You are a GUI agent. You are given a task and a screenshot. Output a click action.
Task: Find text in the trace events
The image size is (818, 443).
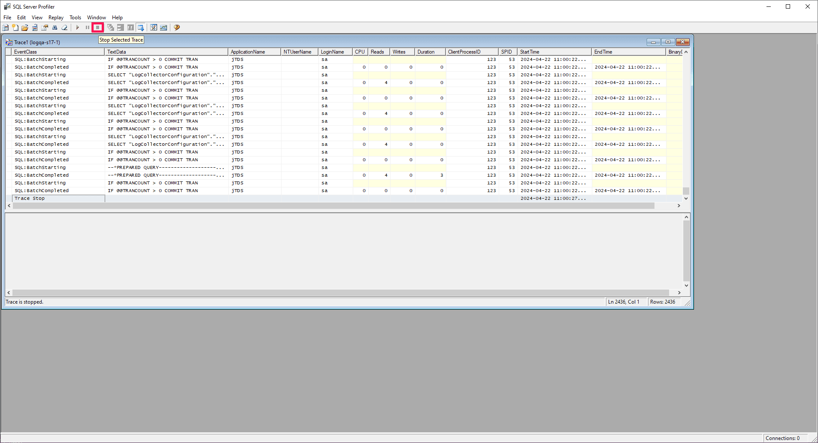pos(55,27)
